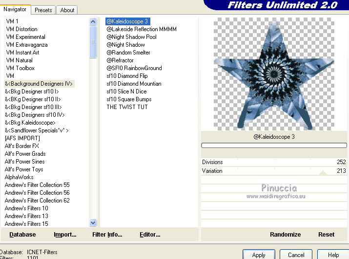Switch to the Navigator tab
This screenshot has height=259, width=349.
click(x=15, y=9)
